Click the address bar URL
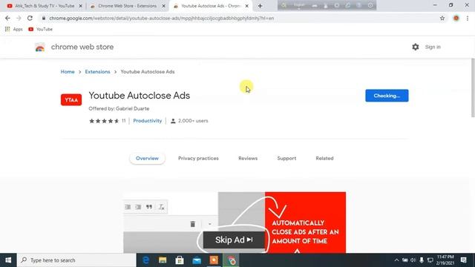475x267 pixels. pos(162,18)
